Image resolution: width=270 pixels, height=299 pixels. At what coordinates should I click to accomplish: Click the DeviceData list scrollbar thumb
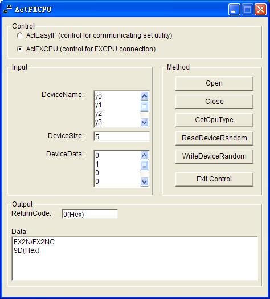point(144,165)
